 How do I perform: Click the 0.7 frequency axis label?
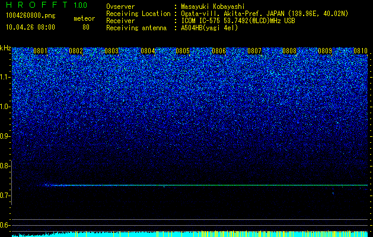pos(5,196)
